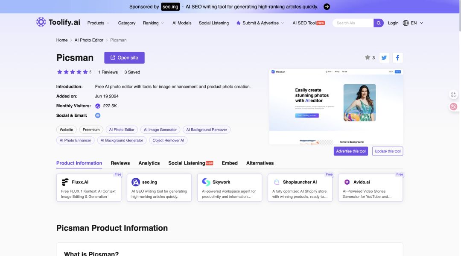This screenshot has width=461, height=256.
Task: Switch to the Product Information tab
Action: 79,163
